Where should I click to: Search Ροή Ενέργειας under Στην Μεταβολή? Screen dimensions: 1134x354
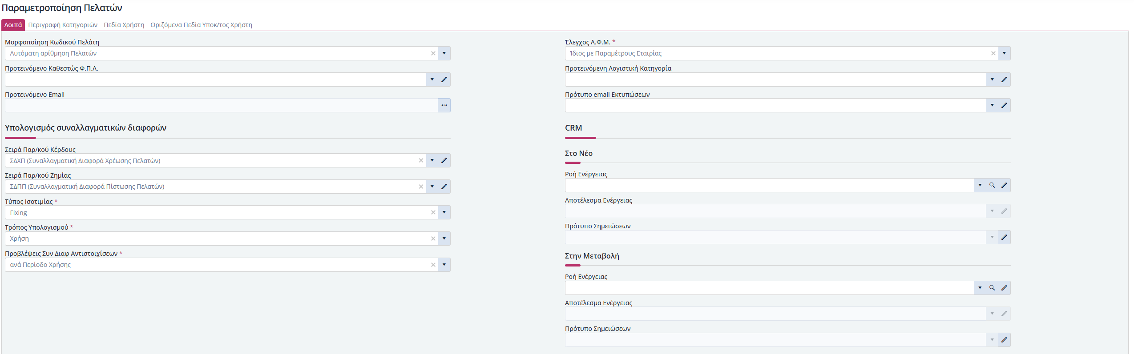992,288
